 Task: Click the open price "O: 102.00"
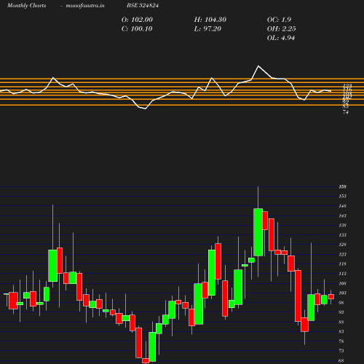[137, 20]
